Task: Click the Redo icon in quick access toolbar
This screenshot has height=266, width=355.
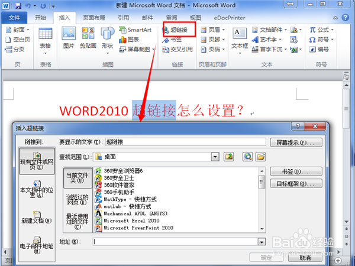Action: (43, 6)
